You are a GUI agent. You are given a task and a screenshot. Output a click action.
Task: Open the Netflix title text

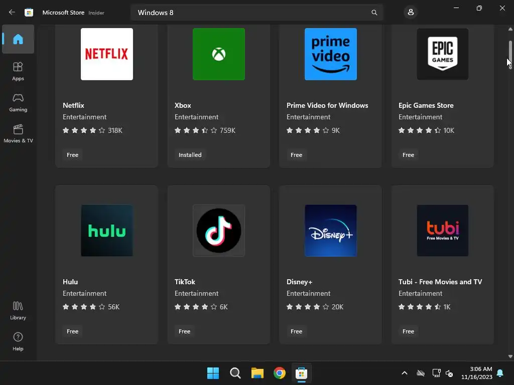click(x=73, y=105)
